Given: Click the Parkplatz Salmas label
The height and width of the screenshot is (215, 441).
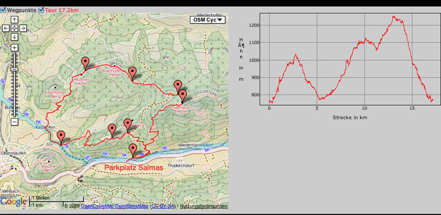Looking at the screenshot, I should (133, 168).
